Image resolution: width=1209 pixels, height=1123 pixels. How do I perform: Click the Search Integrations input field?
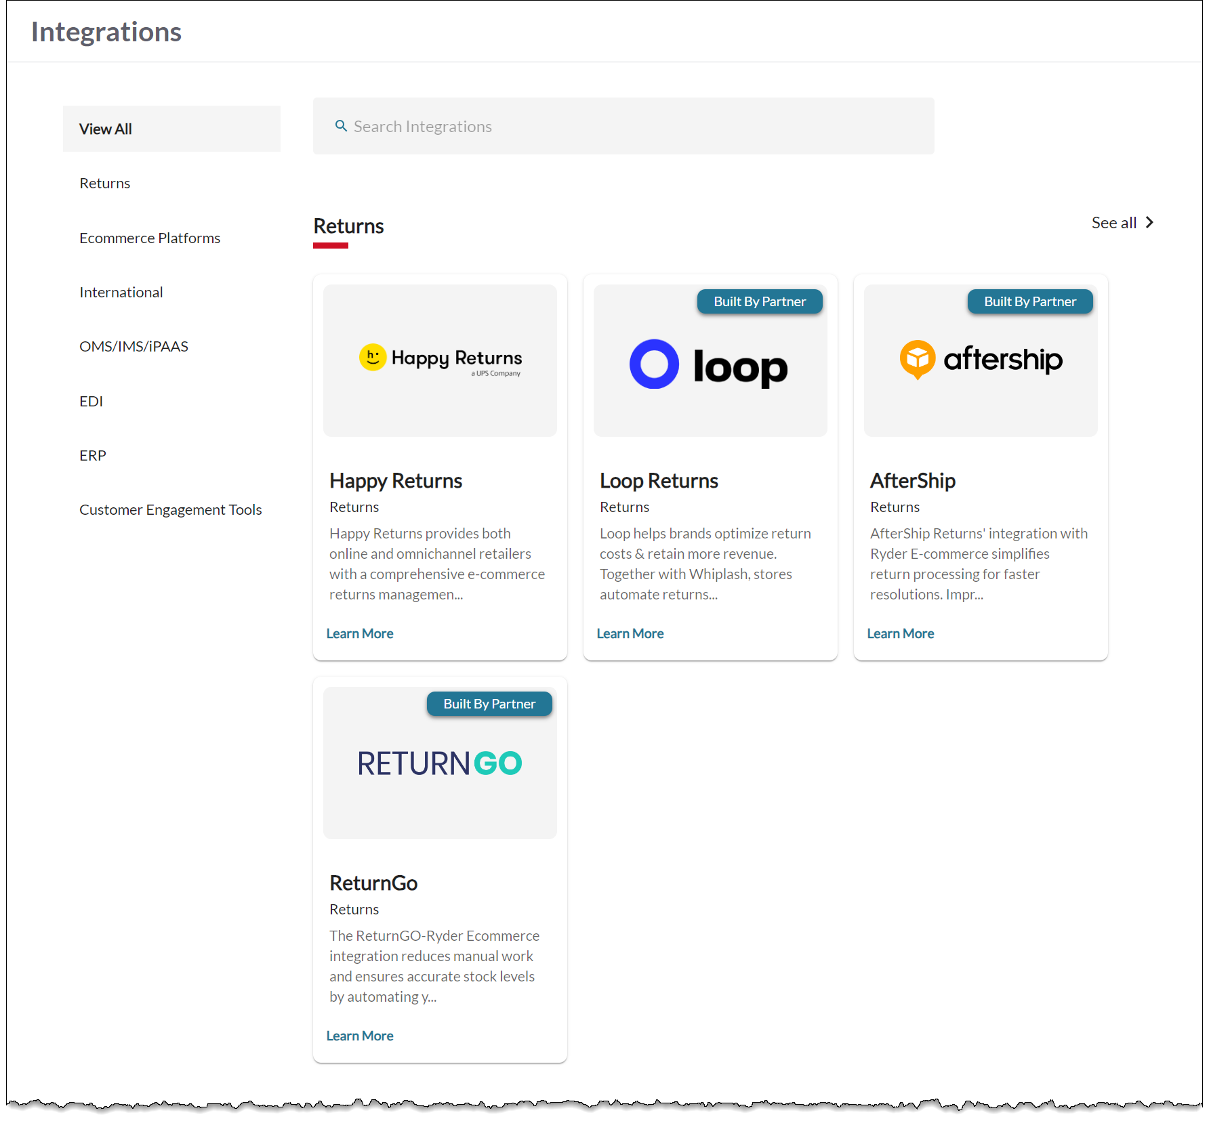[610, 126]
